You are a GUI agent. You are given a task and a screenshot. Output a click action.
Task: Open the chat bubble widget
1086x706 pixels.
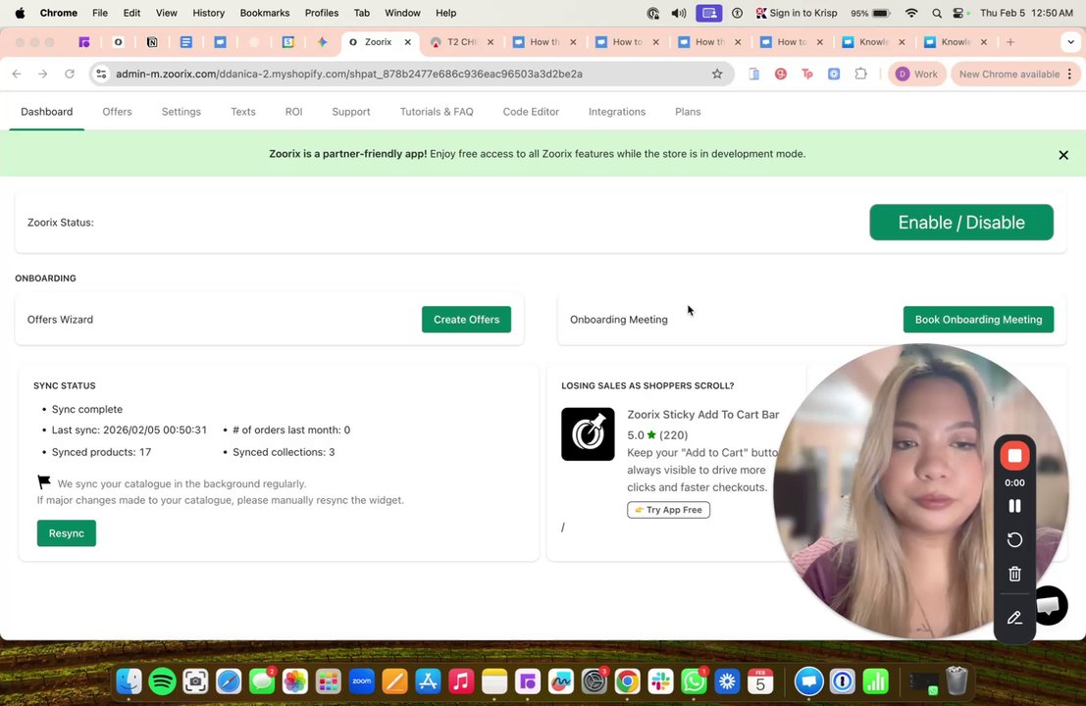coord(1050,605)
